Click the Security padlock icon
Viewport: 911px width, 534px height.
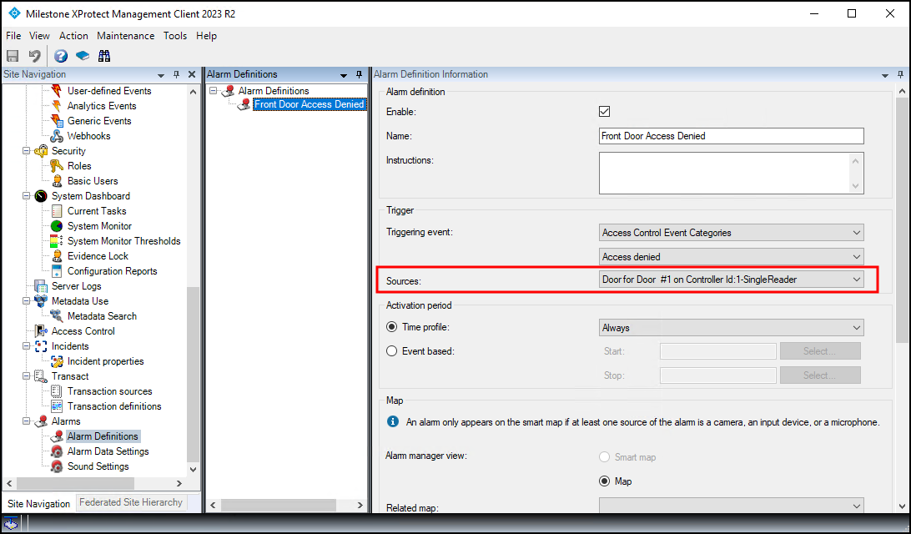[x=41, y=151]
